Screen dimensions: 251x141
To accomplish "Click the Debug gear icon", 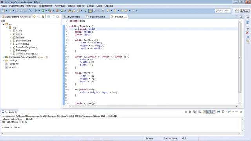I will click(36, 11).
